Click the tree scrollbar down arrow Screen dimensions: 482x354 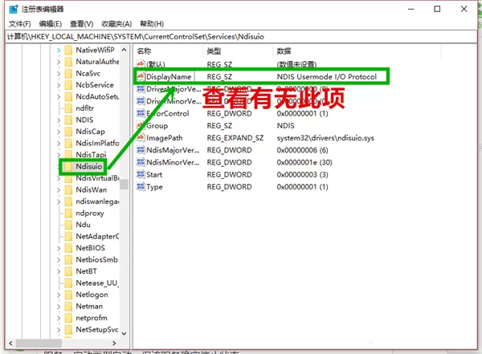(x=124, y=333)
